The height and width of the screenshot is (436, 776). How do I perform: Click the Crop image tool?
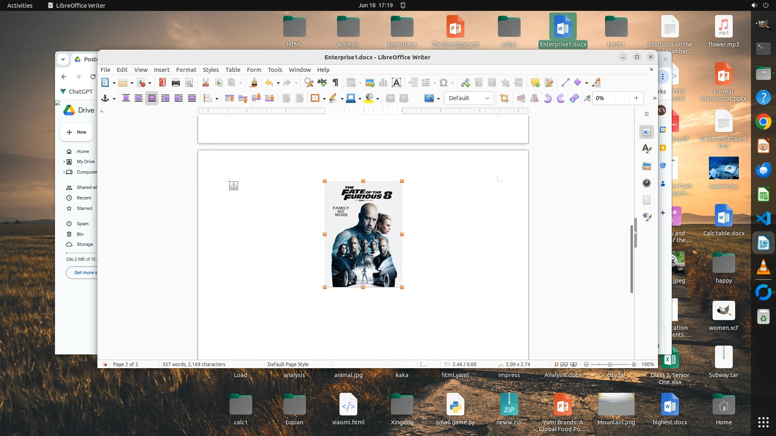504,98
